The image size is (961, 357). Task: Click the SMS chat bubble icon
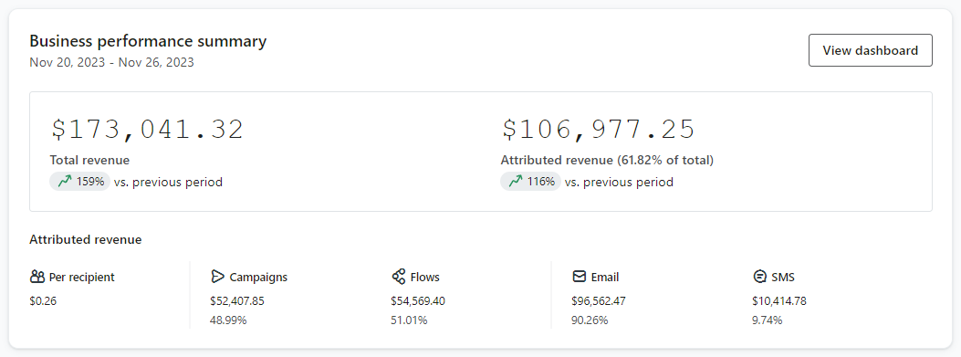click(759, 277)
